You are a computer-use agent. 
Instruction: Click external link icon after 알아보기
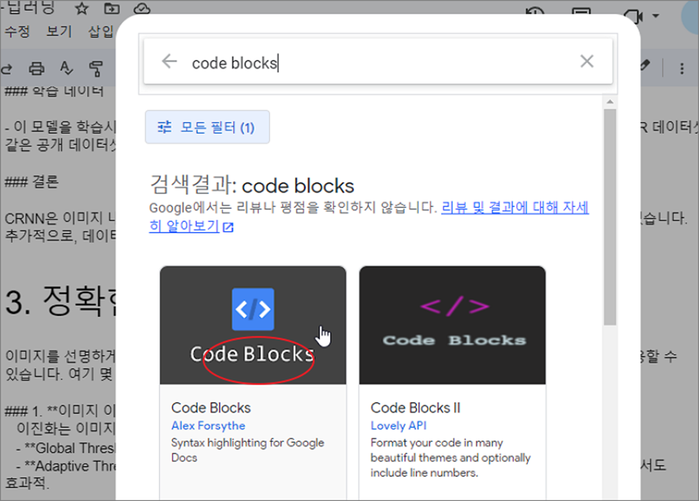pos(228,227)
